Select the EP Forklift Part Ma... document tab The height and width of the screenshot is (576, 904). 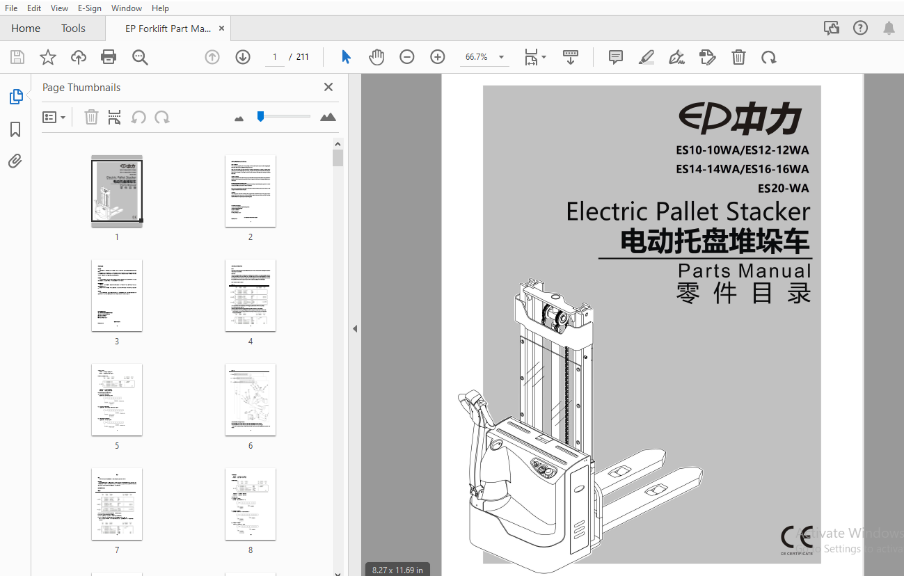click(x=168, y=29)
